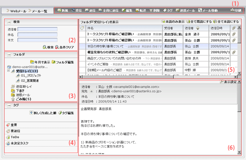Open the 送信済トレイ sent folder

coord(24,87)
